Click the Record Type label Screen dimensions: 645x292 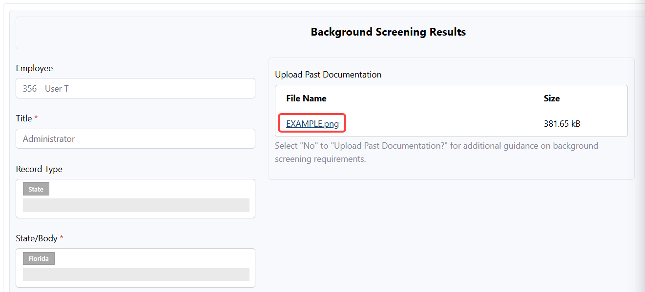pyautogui.click(x=39, y=169)
